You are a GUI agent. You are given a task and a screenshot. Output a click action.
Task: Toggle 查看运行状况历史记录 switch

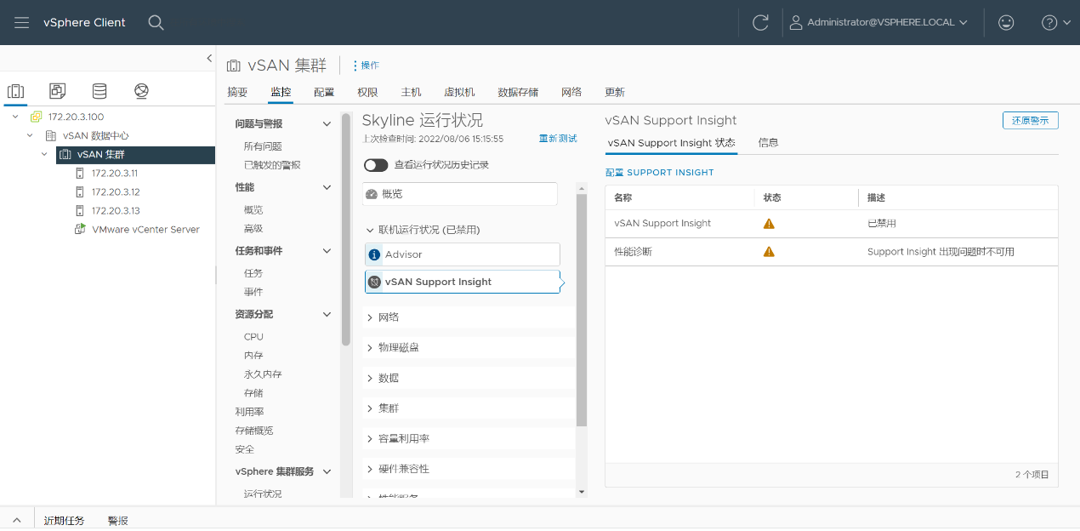[376, 165]
